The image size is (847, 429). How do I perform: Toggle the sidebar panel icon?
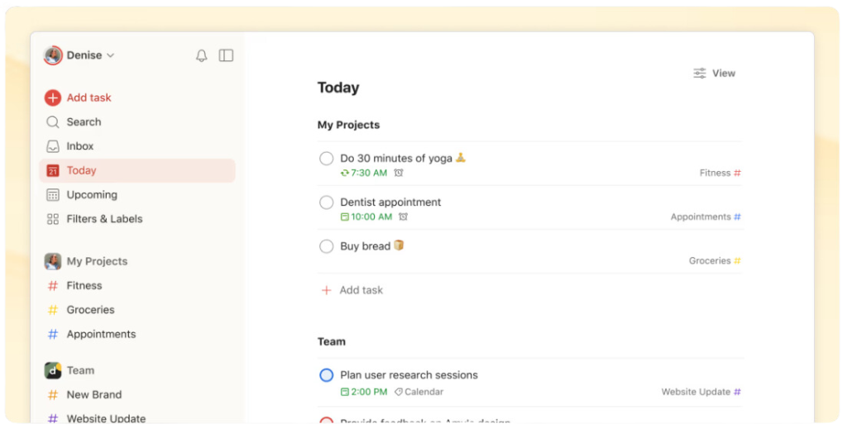(226, 55)
